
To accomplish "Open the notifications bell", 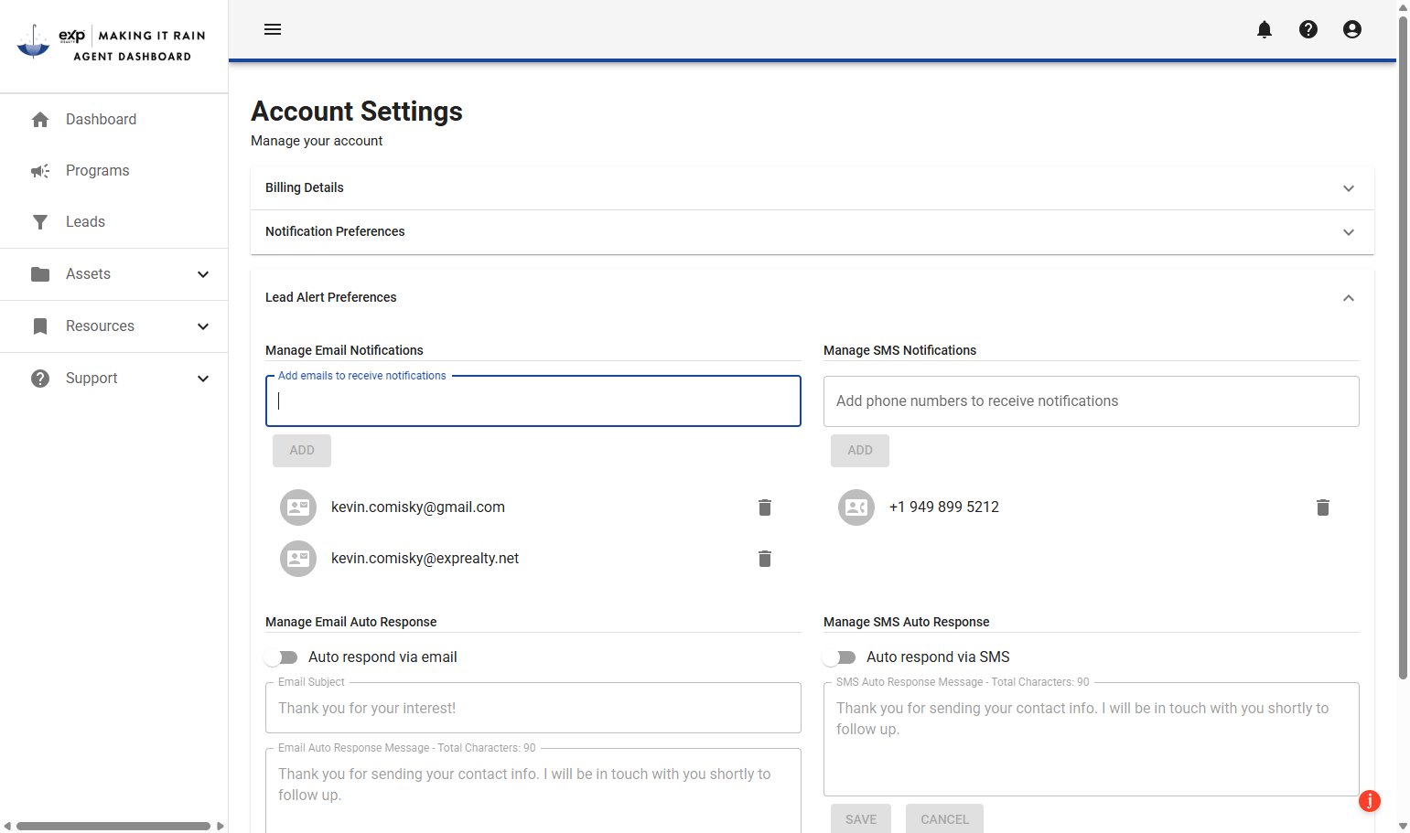I will (1265, 29).
